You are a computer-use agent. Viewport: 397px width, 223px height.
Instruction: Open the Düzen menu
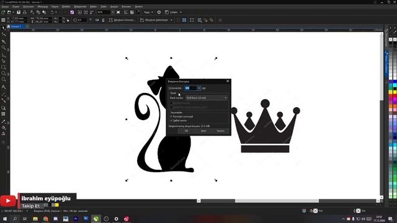(x=16, y=7)
